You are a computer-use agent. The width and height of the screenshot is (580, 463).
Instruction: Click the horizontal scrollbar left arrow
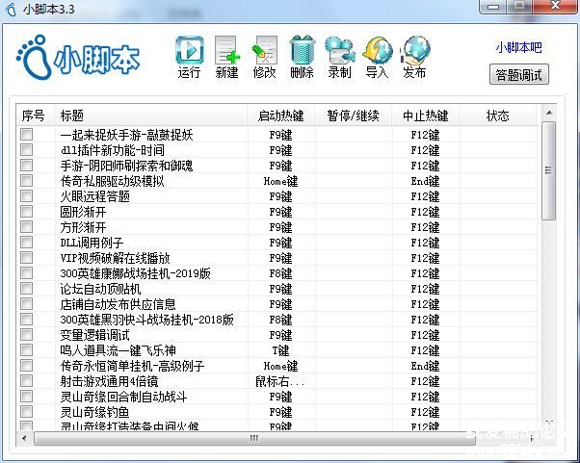pos(24,439)
